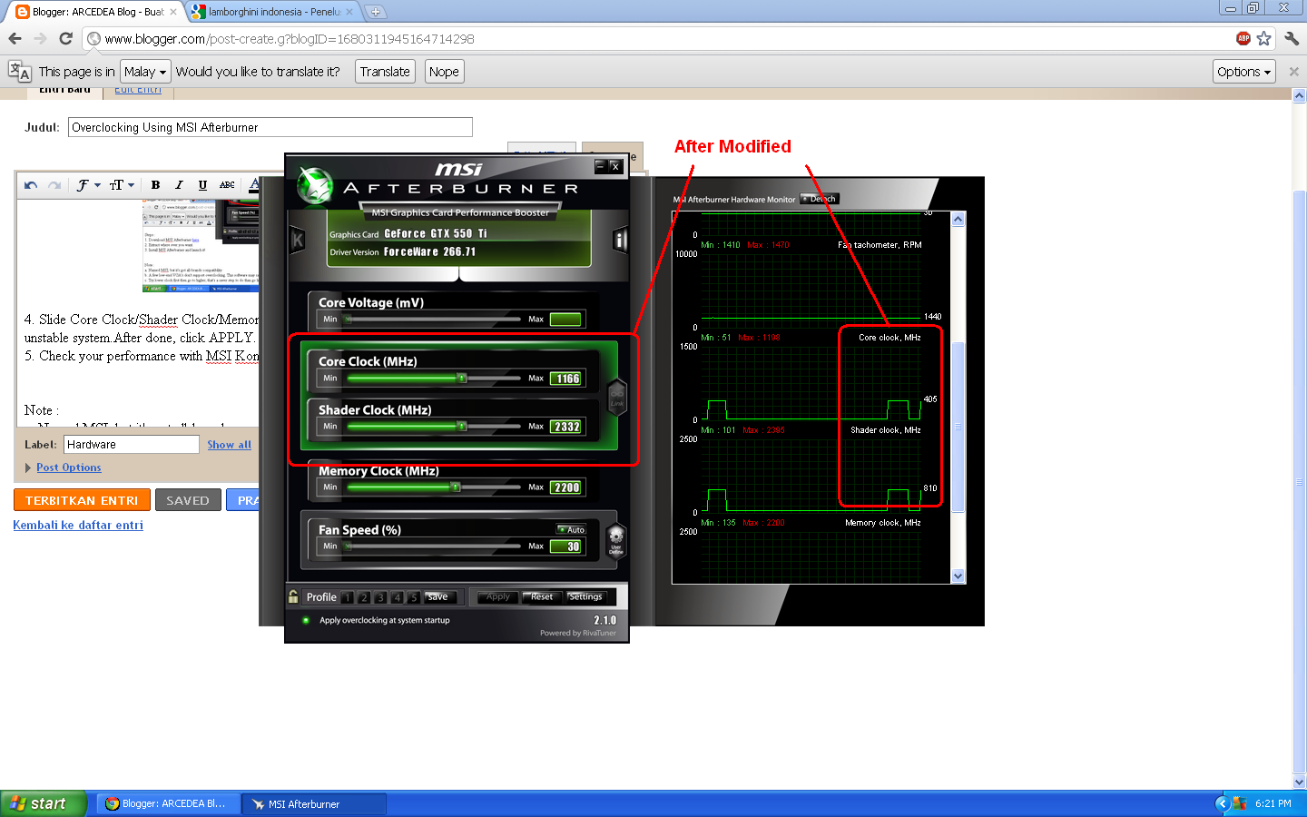Click the Afterburner K side button
The image size is (1307, 817).
pos(297,241)
